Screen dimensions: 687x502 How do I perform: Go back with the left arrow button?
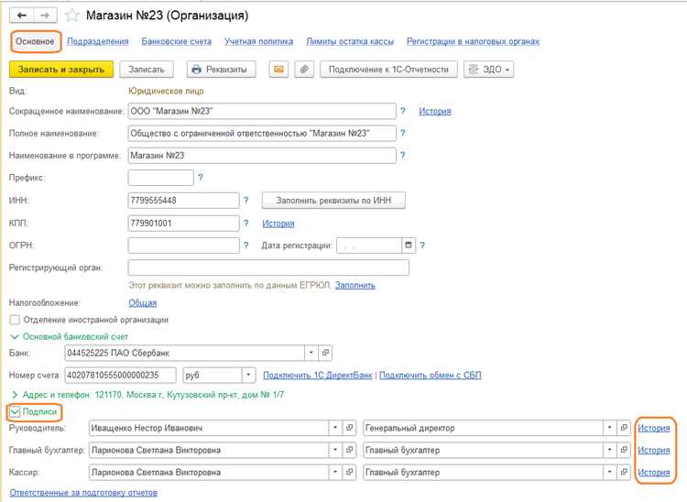point(21,16)
